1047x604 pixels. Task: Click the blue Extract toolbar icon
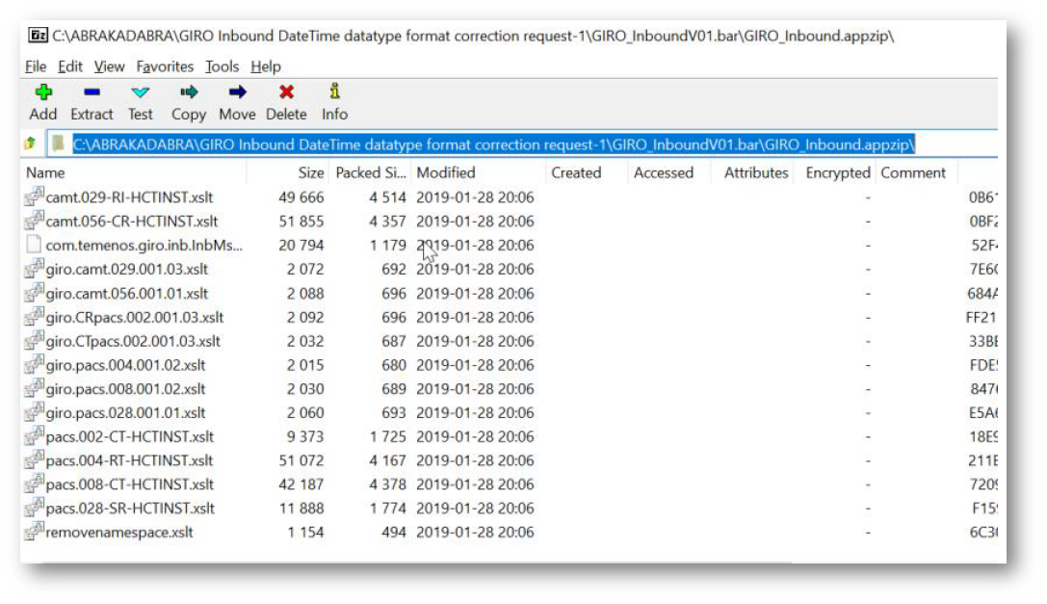[x=92, y=92]
